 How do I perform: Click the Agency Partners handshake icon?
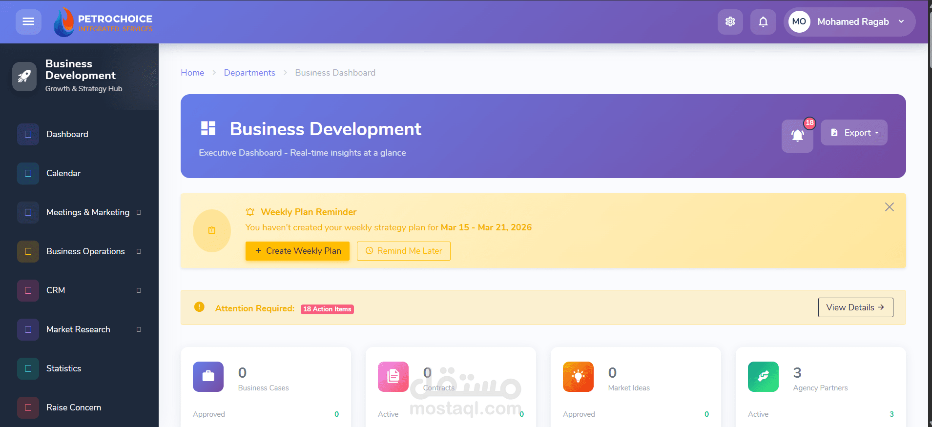[x=763, y=377]
